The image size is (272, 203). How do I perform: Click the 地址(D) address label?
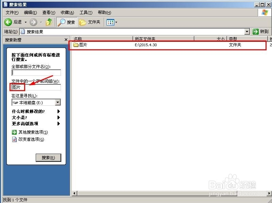11,32
